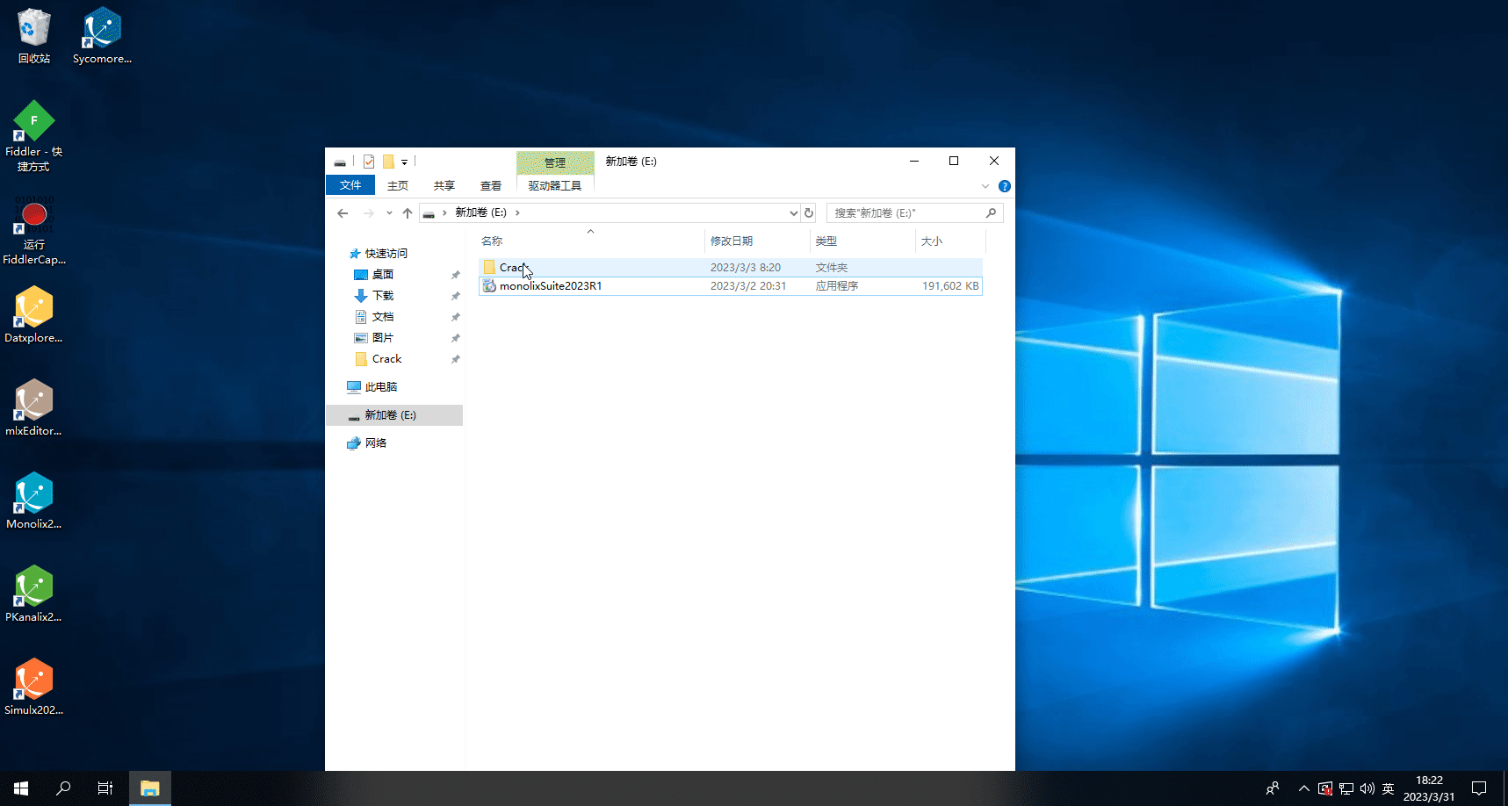Click 新加卷 (E:) in the address breadcrumb
Viewport: 1508px width, 806px height.
point(480,212)
